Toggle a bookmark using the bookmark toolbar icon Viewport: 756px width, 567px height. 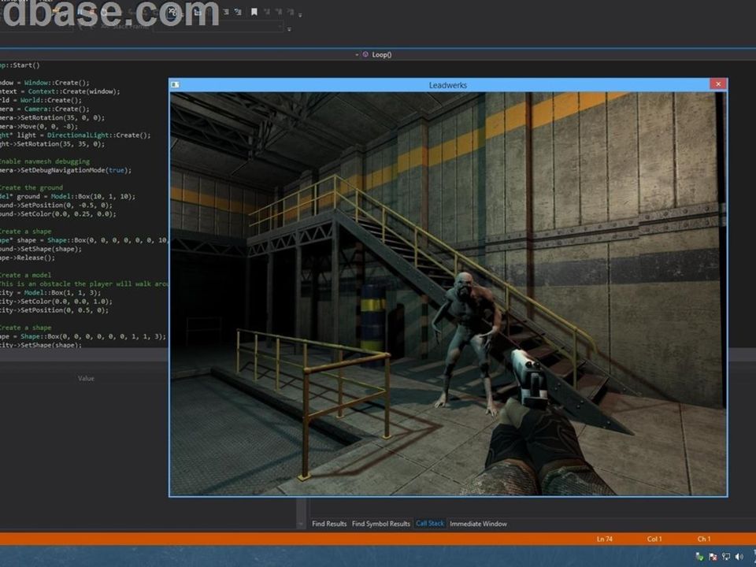[254, 12]
